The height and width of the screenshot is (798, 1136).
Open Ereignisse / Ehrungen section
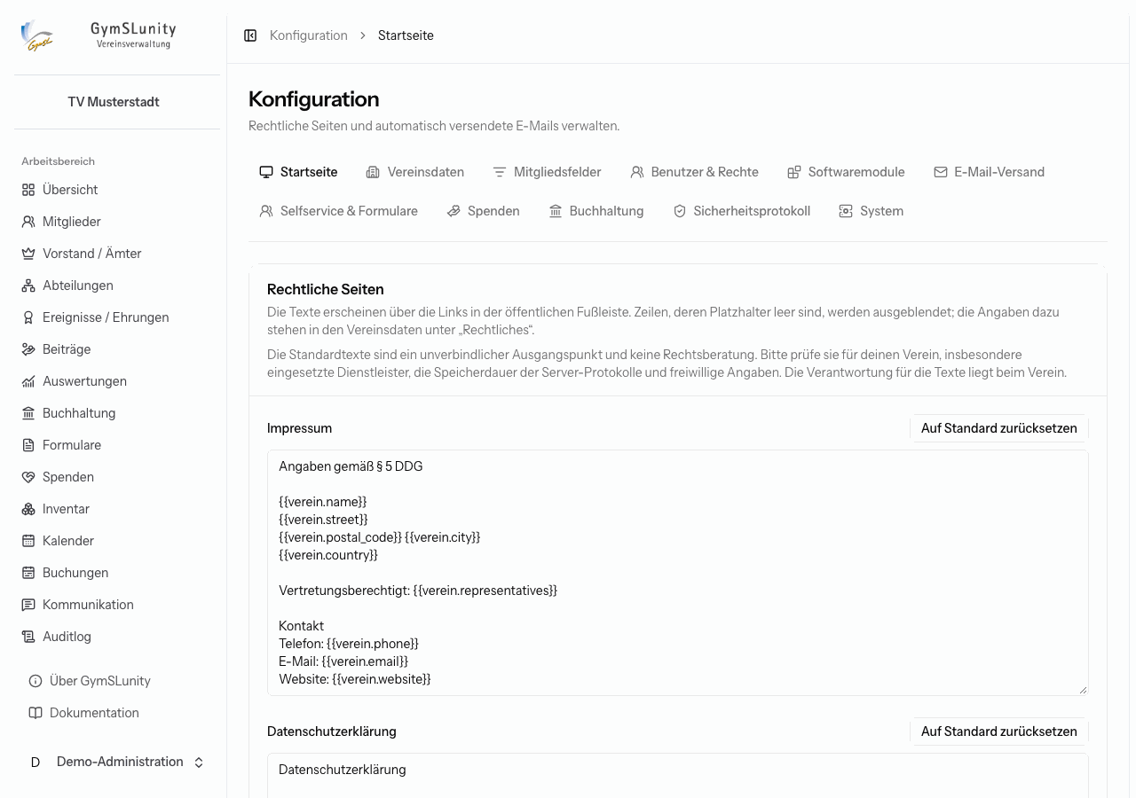[117, 317]
